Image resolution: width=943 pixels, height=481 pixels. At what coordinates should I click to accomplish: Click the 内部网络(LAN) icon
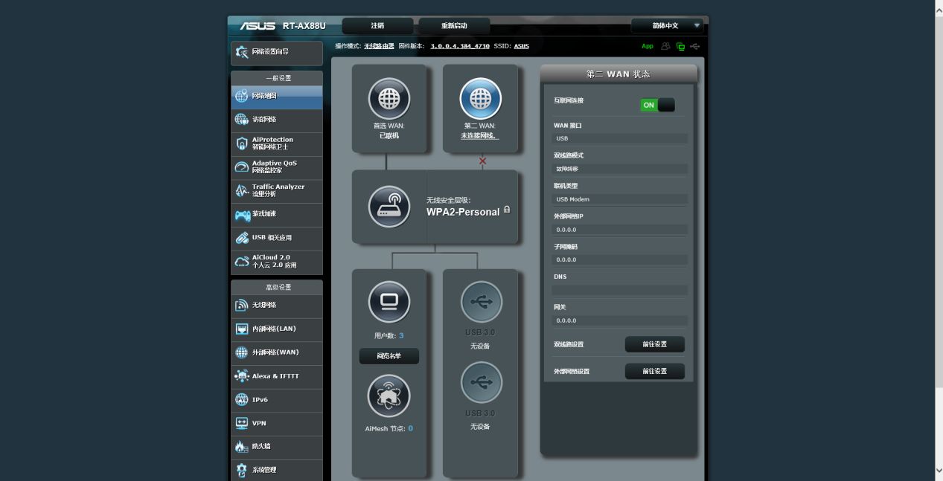tap(242, 329)
